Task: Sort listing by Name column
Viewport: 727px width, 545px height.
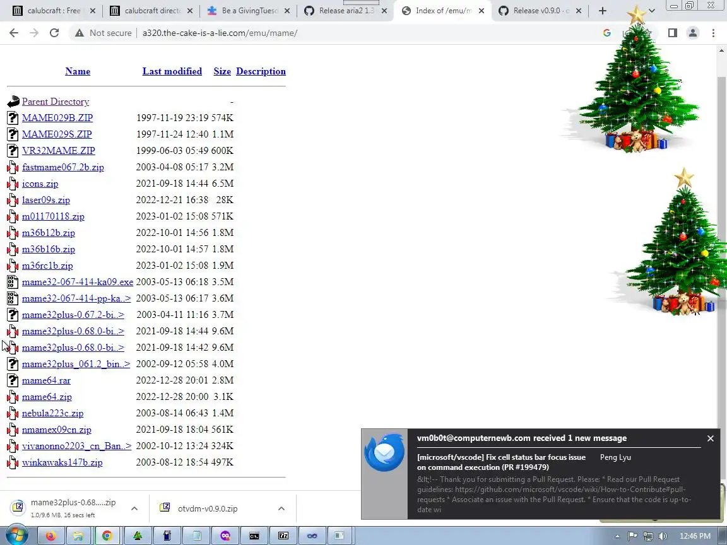Action: (78, 71)
